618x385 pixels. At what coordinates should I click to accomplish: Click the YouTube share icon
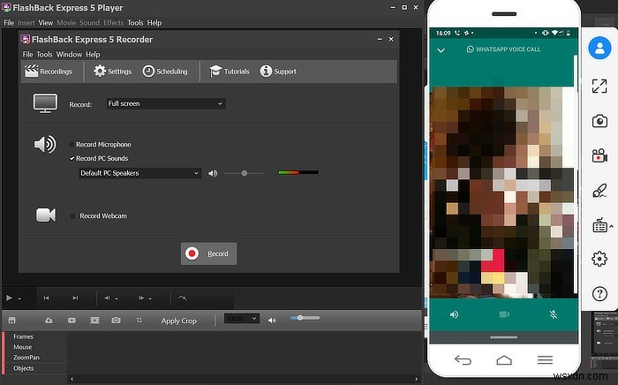(72, 321)
